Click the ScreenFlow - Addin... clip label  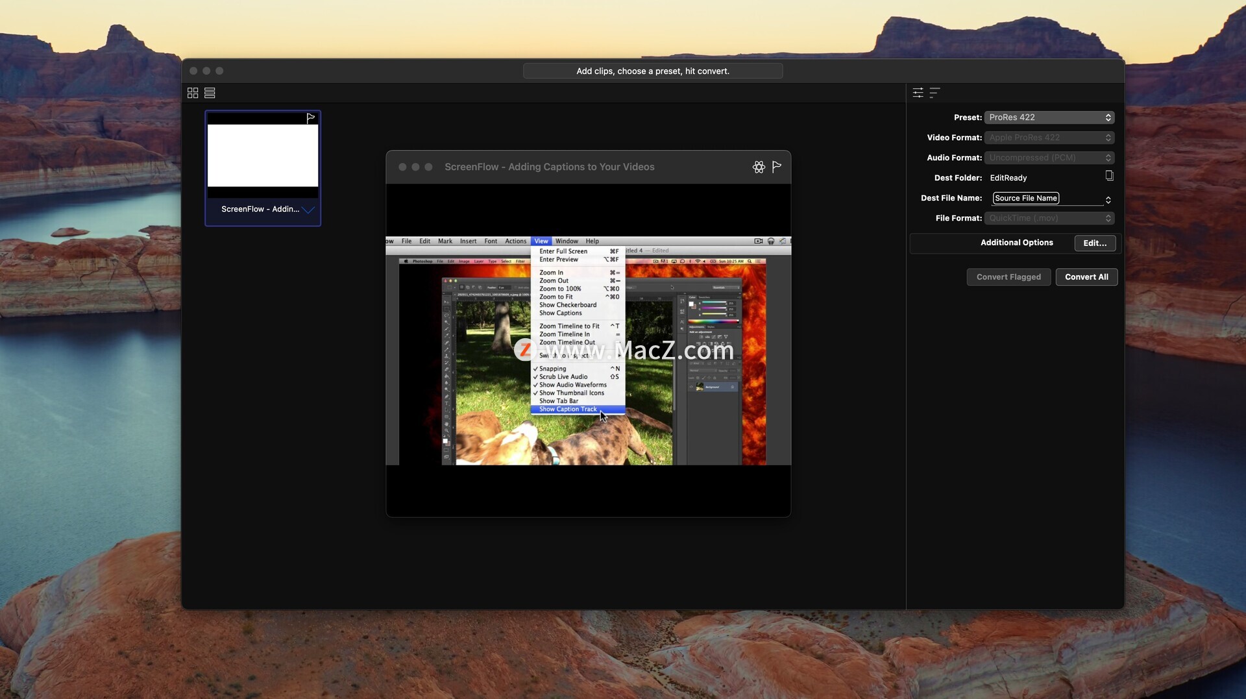click(260, 209)
